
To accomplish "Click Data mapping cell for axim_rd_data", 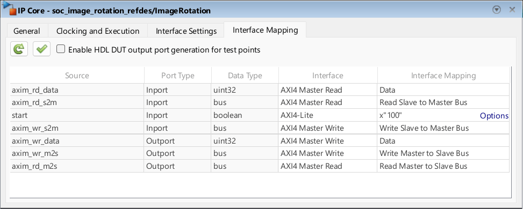I will point(443,90).
